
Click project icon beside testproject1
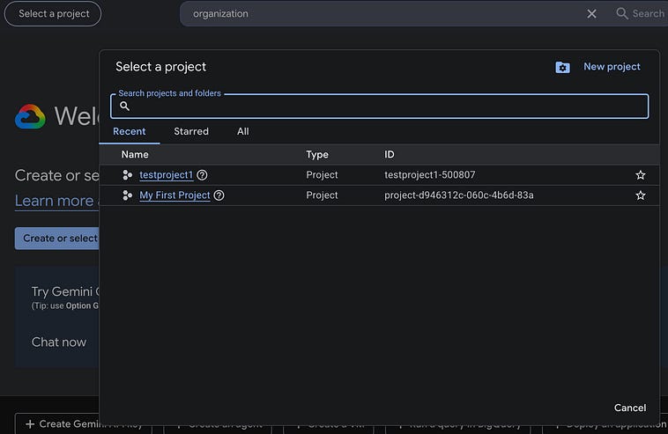(127, 175)
